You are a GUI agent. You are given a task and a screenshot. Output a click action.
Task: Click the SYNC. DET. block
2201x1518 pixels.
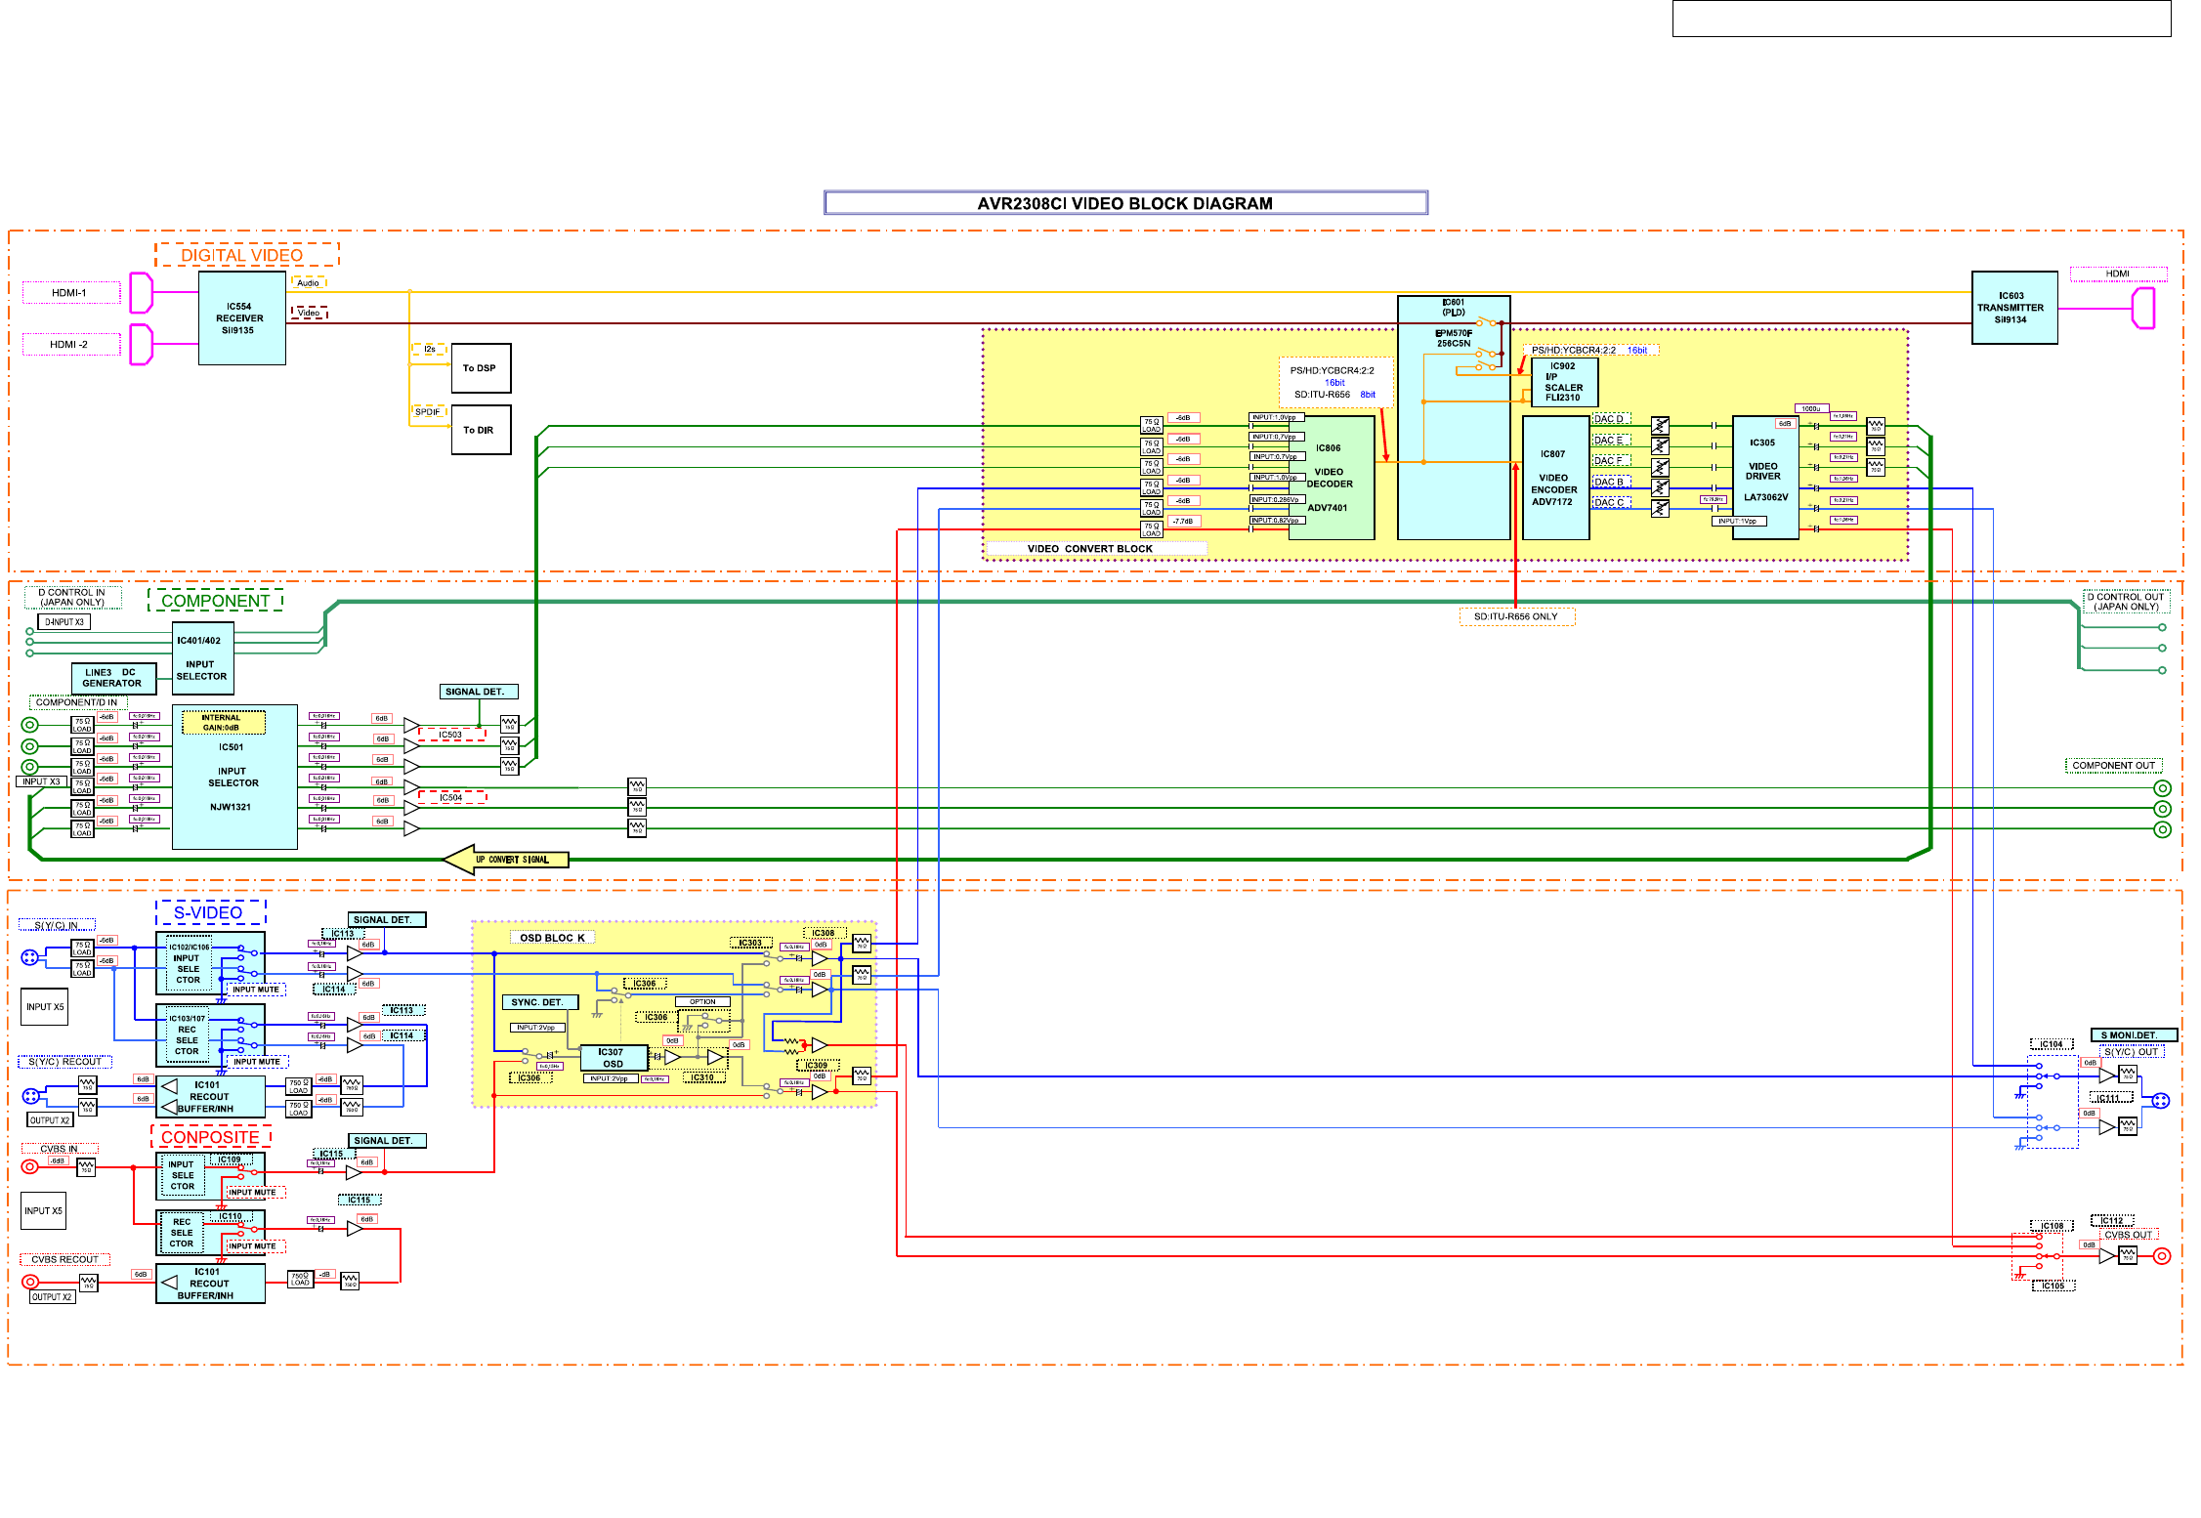[x=539, y=1002]
